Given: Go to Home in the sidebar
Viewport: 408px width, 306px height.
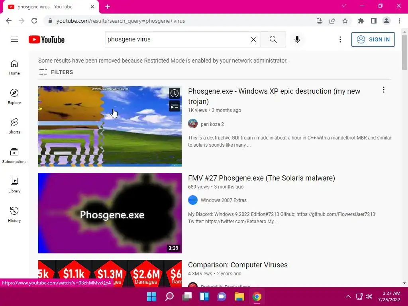Looking at the screenshot, I should (14, 67).
